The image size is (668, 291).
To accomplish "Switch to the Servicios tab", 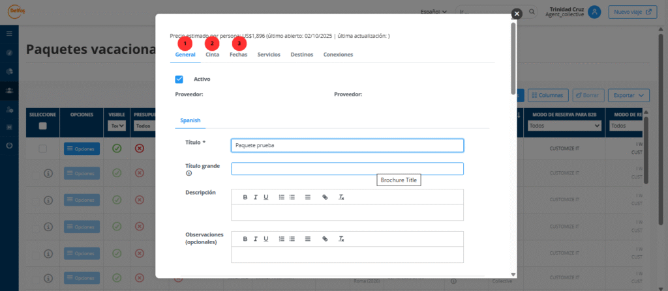I will coord(269,55).
